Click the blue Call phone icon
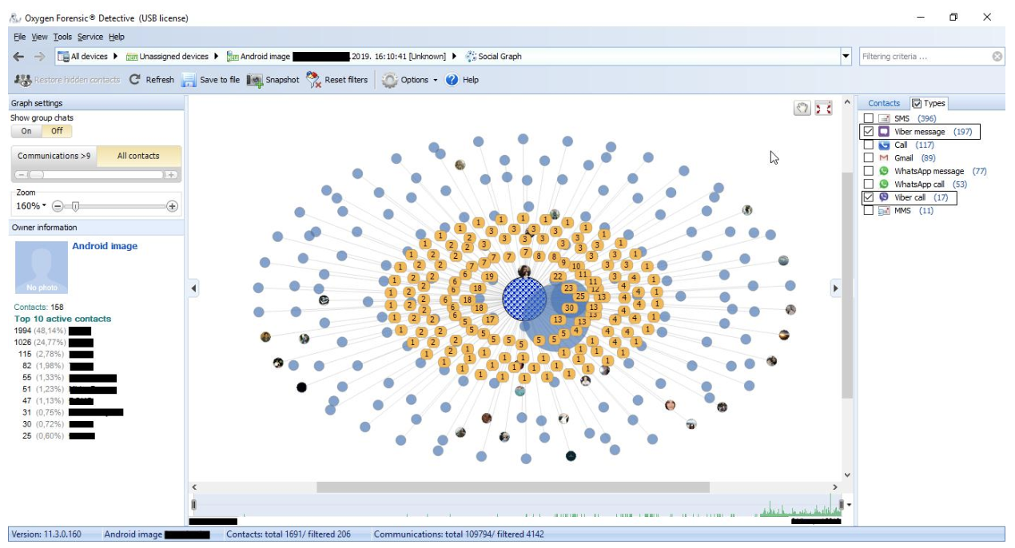1015x548 pixels. (x=884, y=145)
